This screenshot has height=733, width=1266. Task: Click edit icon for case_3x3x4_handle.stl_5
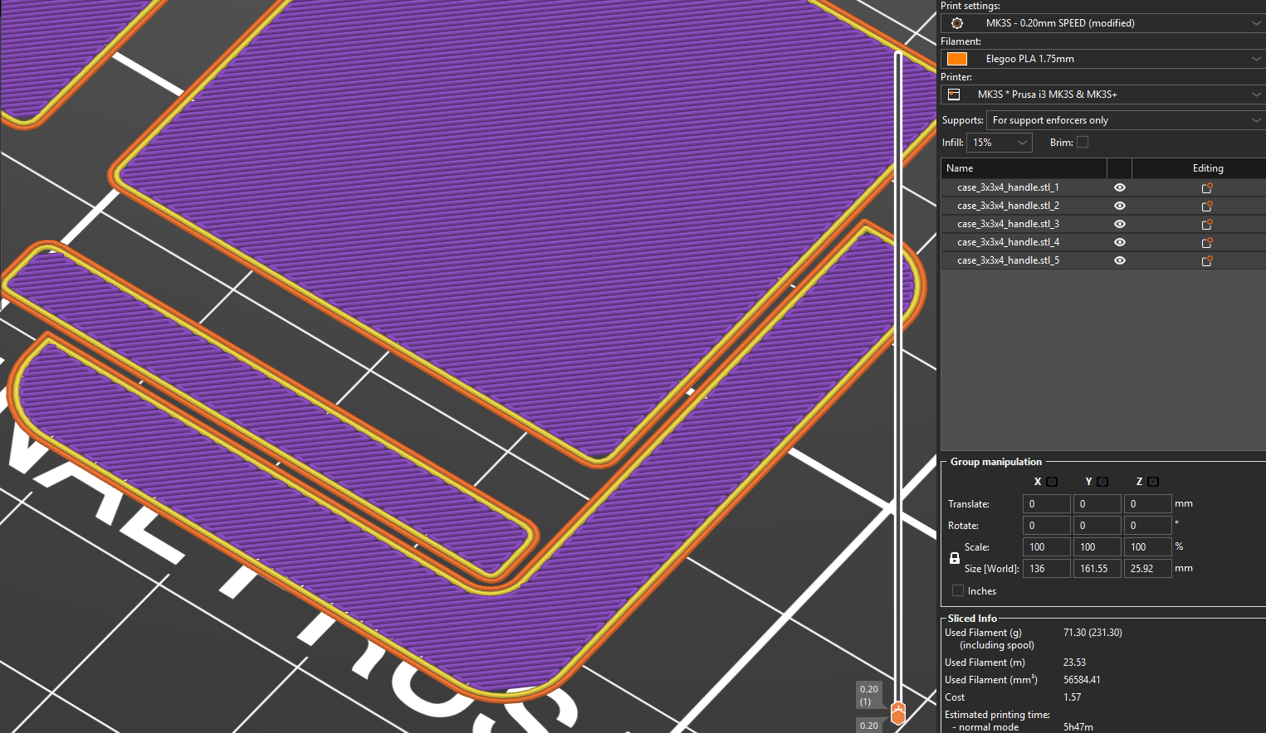point(1207,261)
